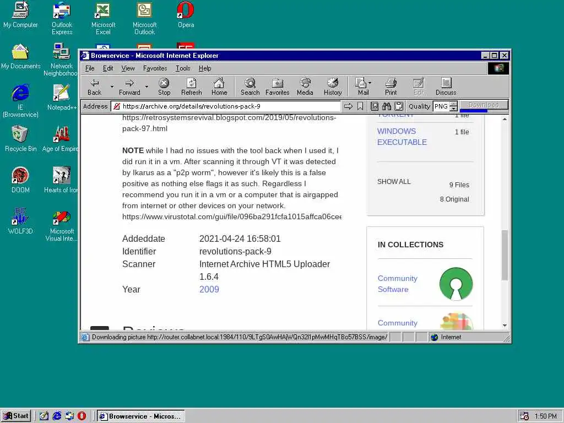Click the Discuss toolbar button
564x423 pixels.
(446, 86)
